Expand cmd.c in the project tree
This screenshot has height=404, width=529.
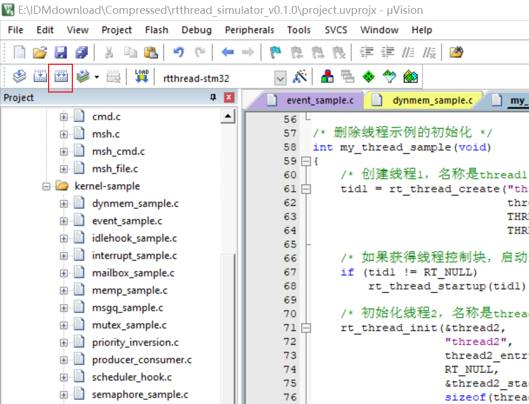pos(64,117)
